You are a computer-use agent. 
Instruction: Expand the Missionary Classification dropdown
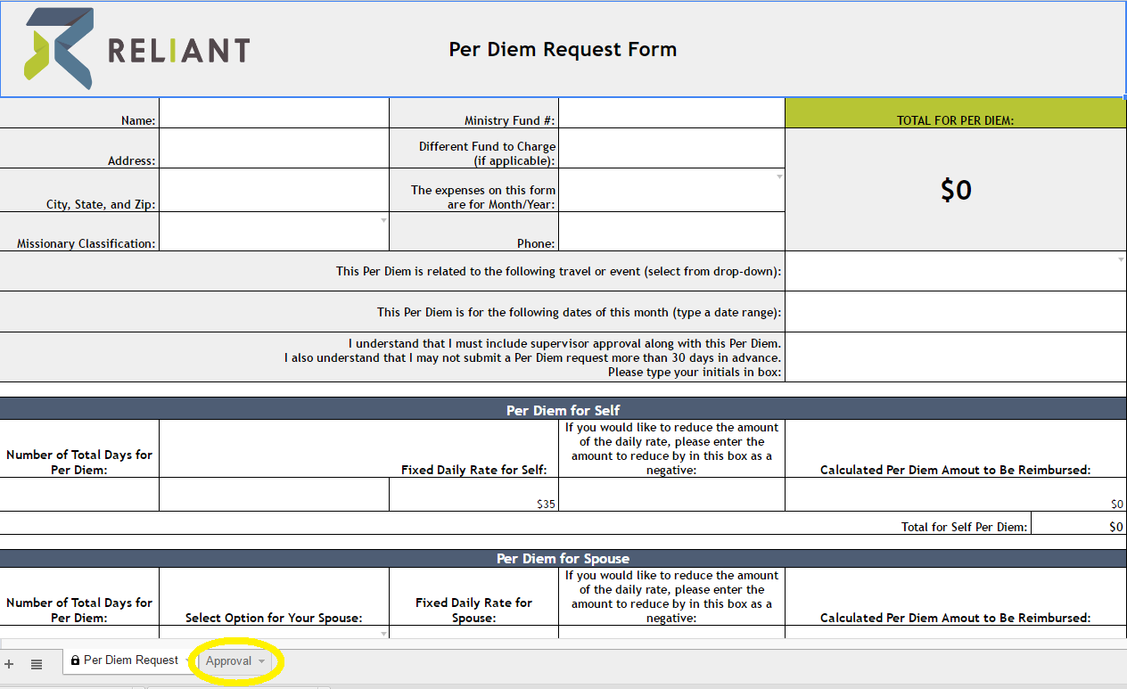coord(383,220)
